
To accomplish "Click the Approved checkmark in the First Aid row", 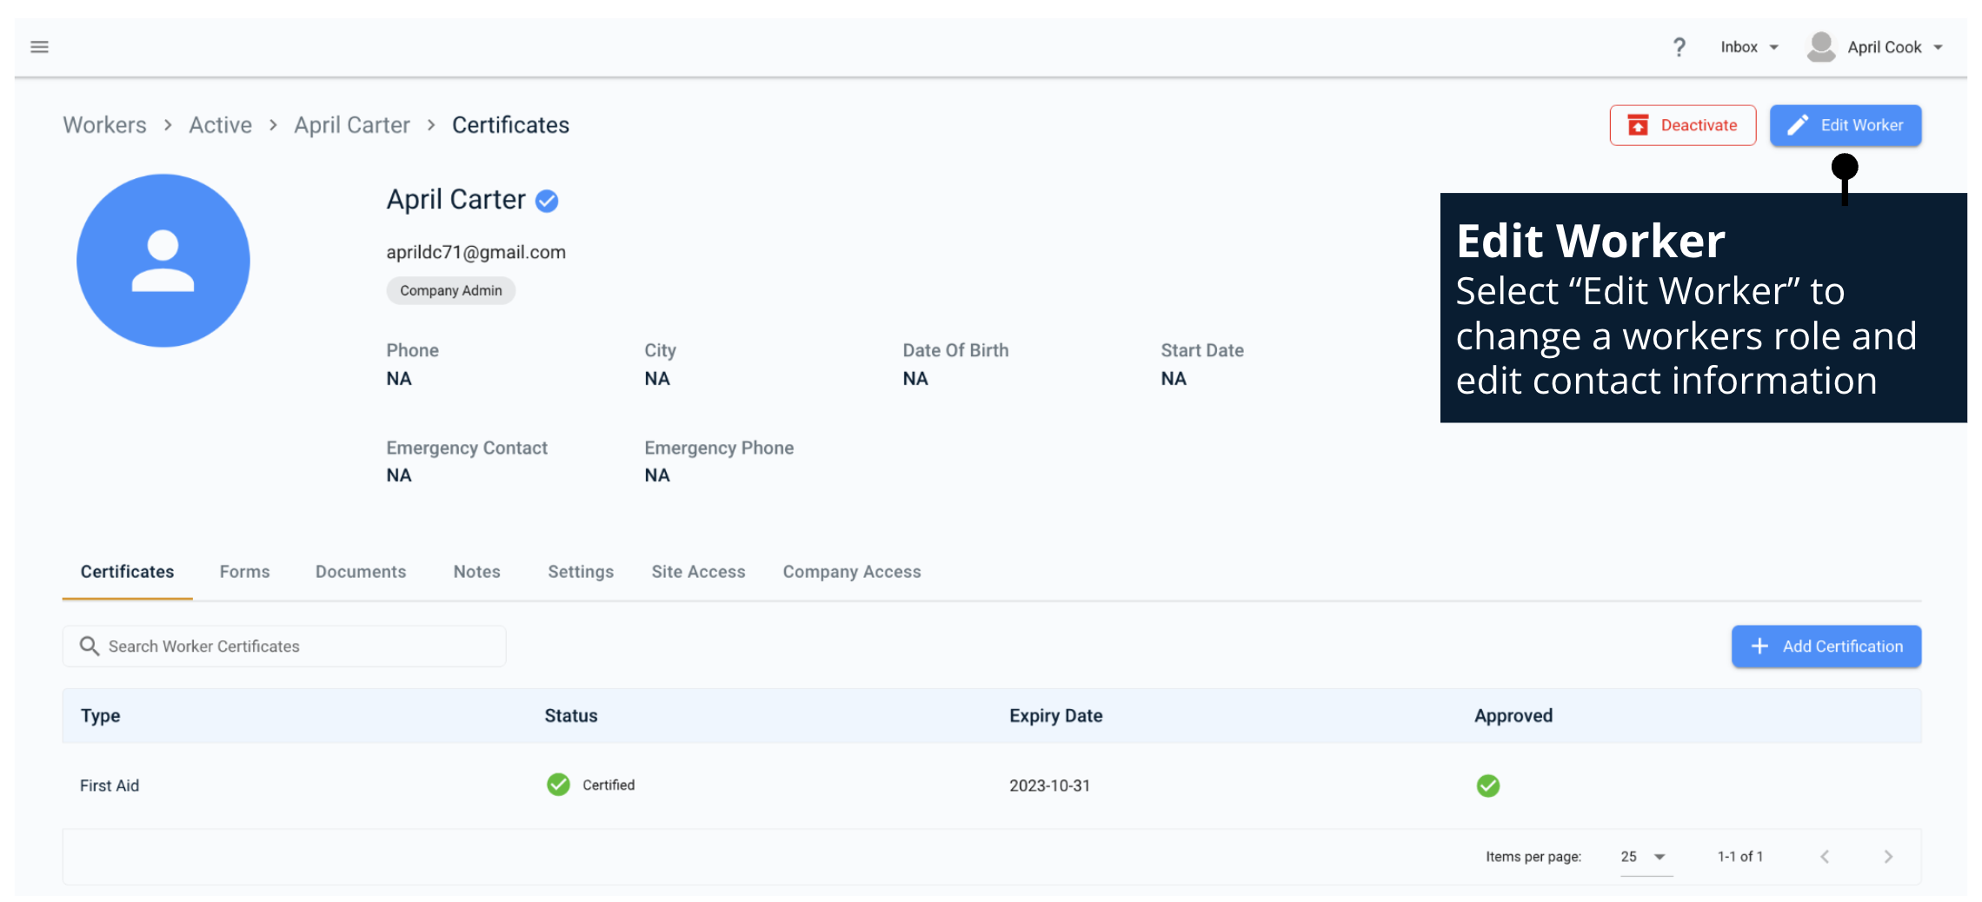I will click(1487, 785).
